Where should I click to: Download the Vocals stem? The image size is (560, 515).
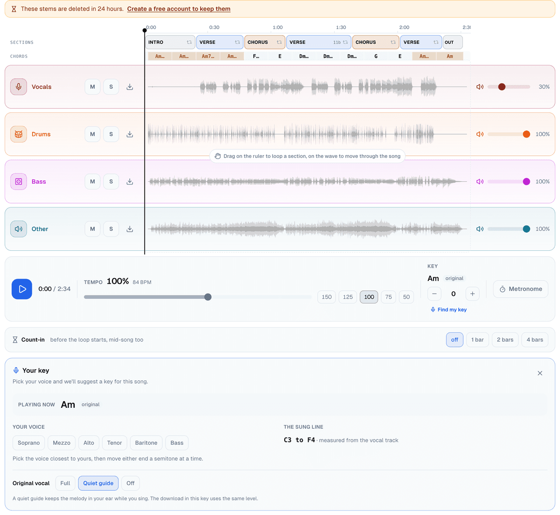[130, 87]
